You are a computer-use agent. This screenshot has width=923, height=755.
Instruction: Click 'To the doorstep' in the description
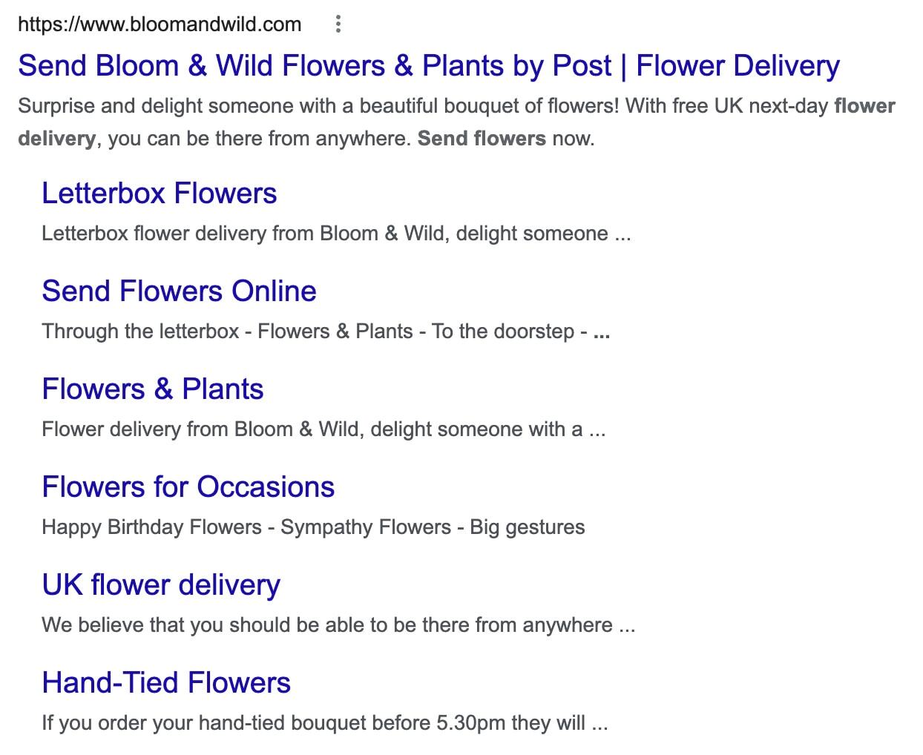(x=503, y=332)
